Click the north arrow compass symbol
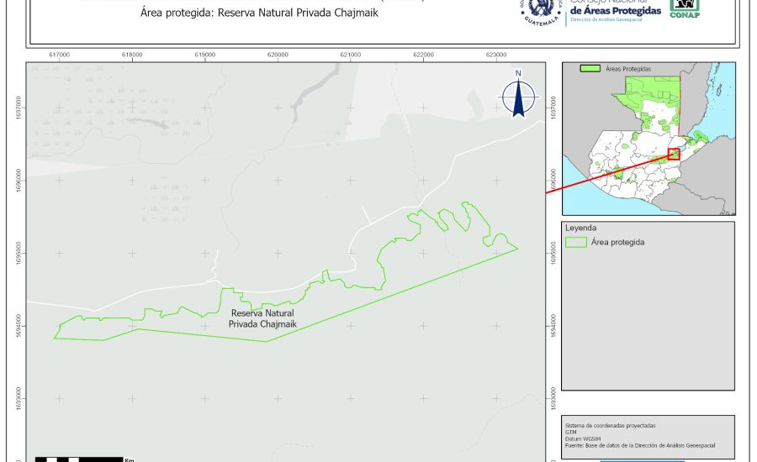Viewport: 757px width, 462px height. [x=519, y=95]
